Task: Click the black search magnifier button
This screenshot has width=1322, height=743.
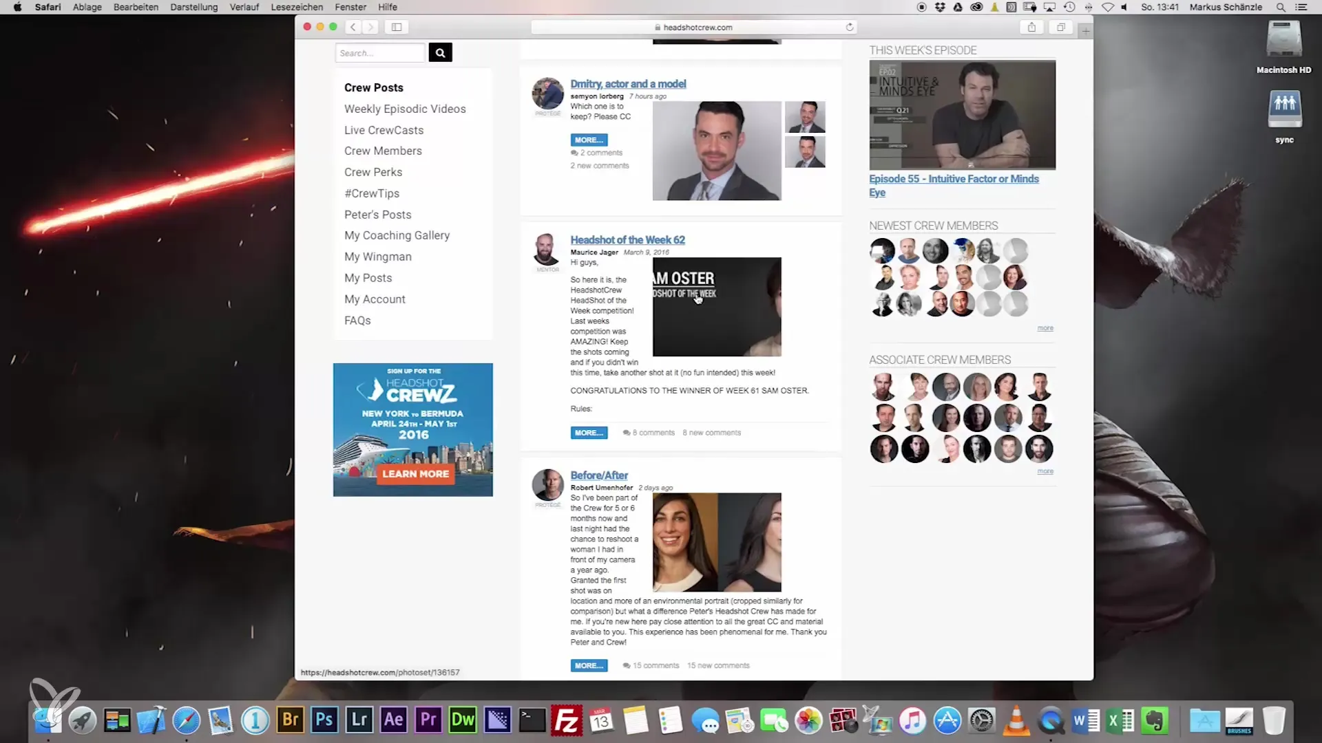Action: tap(440, 53)
